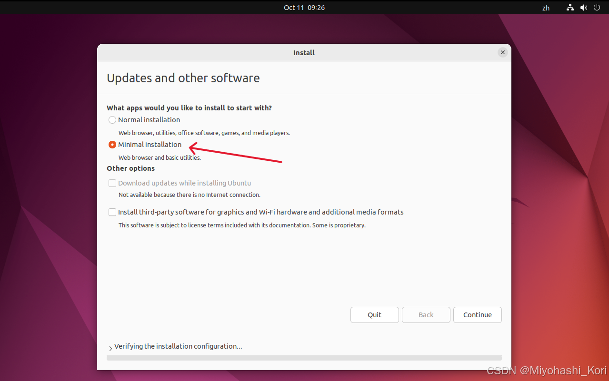Screen dimensions: 609x381
Task: Open the date and time menu
Action: pos(304,8)
